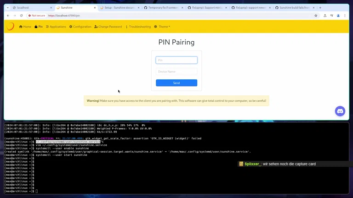Click the Not secure site badge
Screen dimensions: 353x198
(x=37, y=16)
